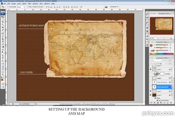Screen dimensions: 175x117
Task: Select the Eraser tool
Action: pos(3,44)
